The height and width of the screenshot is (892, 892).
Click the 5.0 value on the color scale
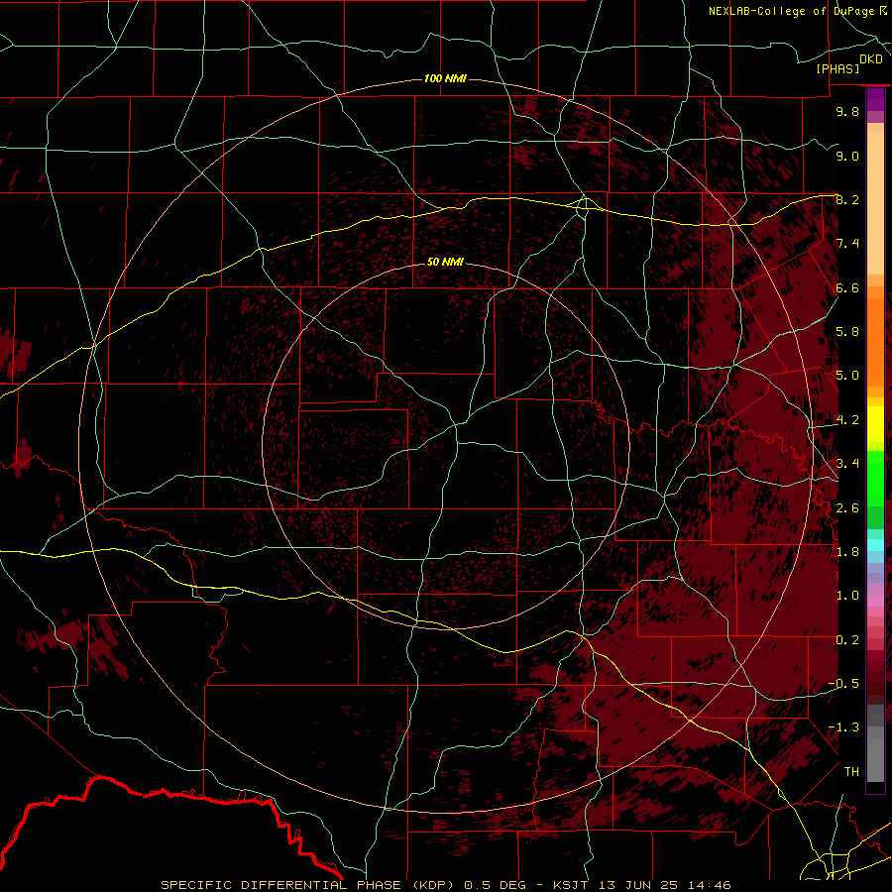[x=847, y=376]
